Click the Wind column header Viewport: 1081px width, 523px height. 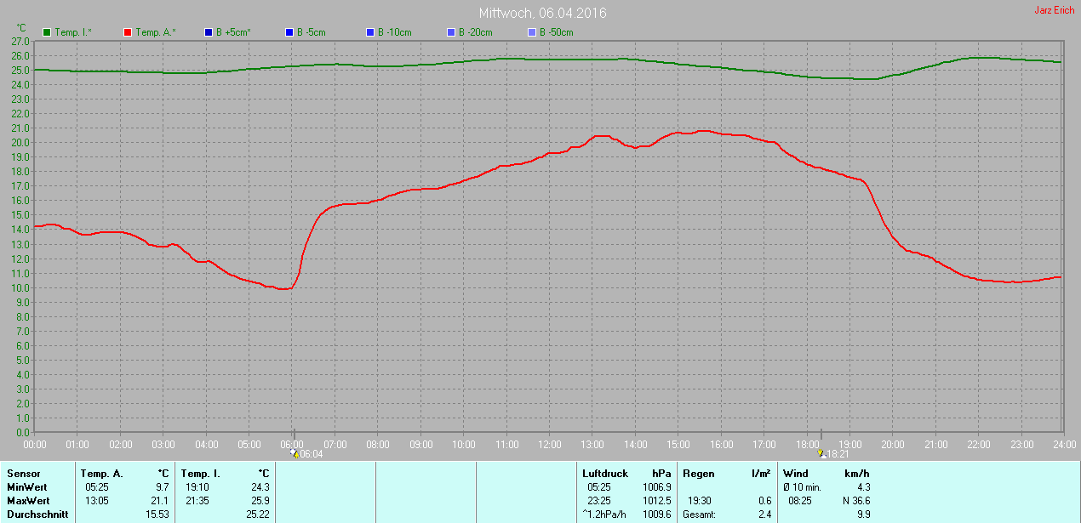coord(796,474)
